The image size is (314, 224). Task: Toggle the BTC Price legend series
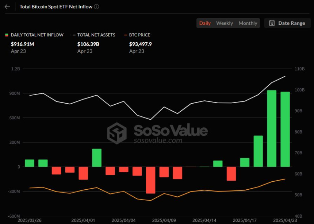(x=139, y=35)
